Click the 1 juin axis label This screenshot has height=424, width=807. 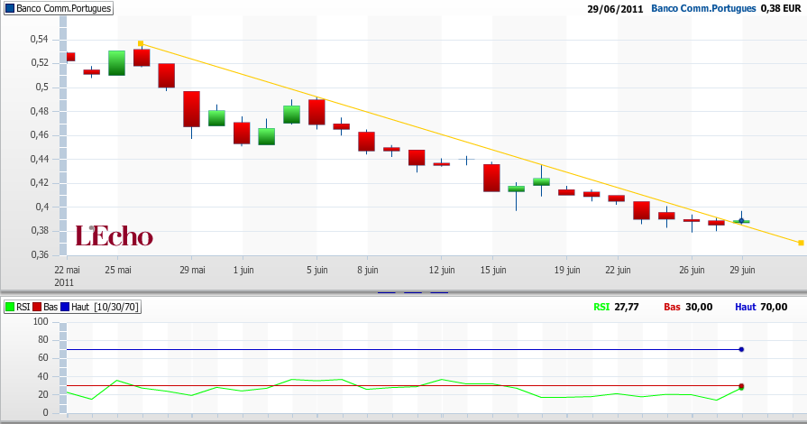pyautogui.click(x=243, y=270)
